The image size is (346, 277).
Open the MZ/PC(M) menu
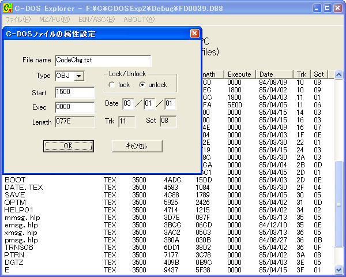click(55, 20)
